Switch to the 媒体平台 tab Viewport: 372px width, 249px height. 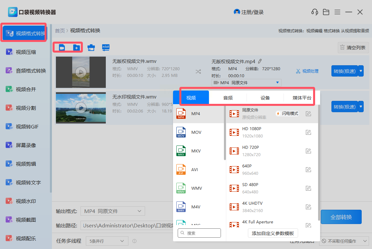click(x=302, y=98)
